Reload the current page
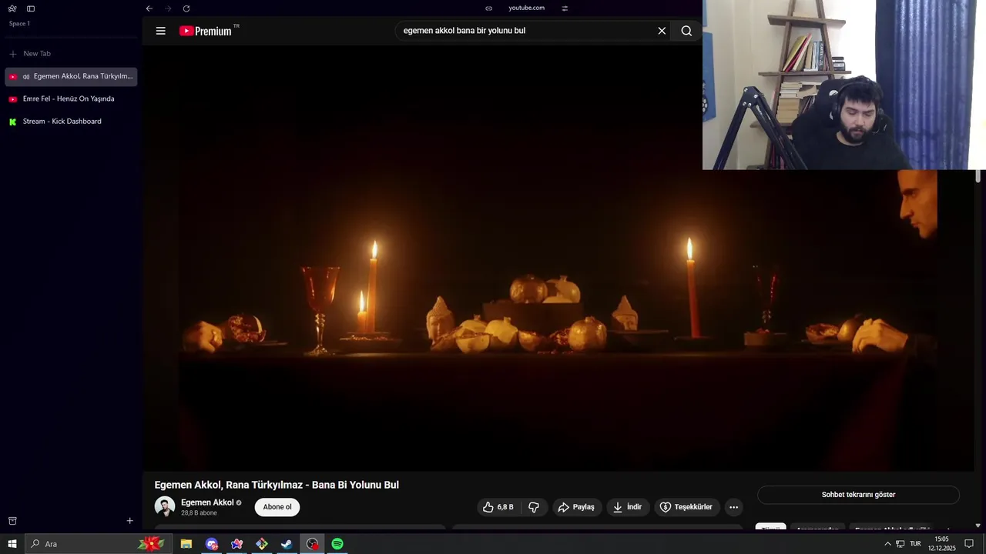This screenshot has width=986, height=554. 186,8
